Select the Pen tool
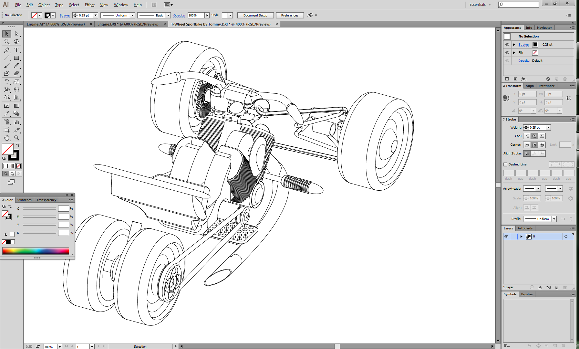 coord(7,50)
